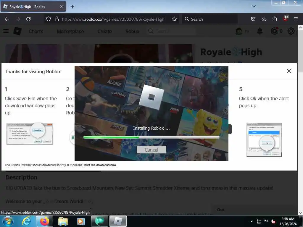Open a new tab with the plus button
The image size is (303, 227).
[x=72, y=7]
